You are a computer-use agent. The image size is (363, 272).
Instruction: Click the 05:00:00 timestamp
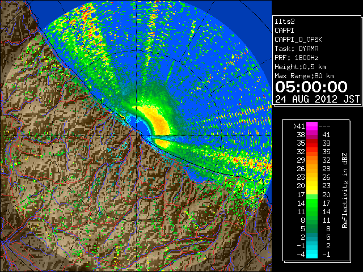pyautogui.click(x=311, y=87)
